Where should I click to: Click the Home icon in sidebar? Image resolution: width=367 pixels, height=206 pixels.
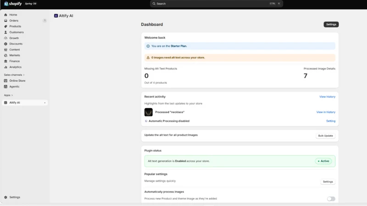6,15
